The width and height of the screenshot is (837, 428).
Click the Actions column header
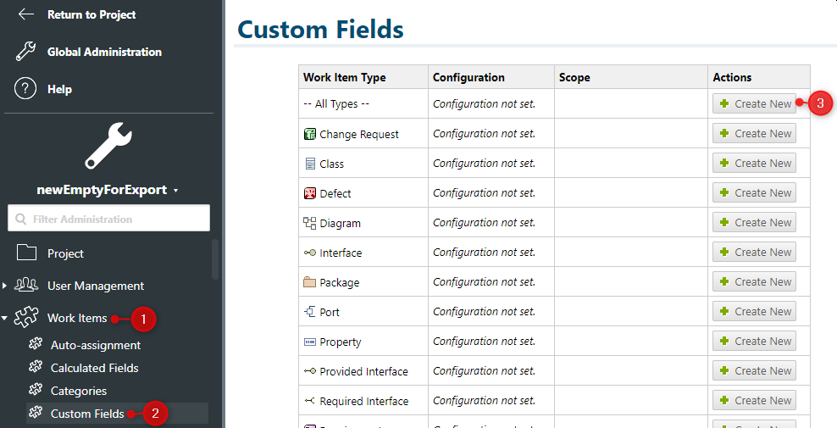tap(759, 77)
